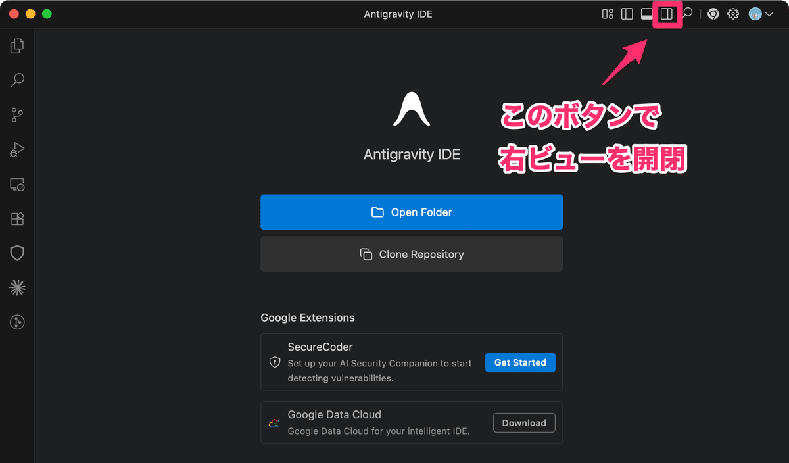This screenshot has width=789, height=463.
Task: Open the Source Control view
Action: [17, 115]
